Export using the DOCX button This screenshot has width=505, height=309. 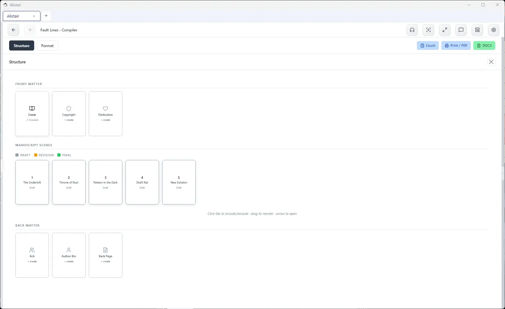[484, 45]
